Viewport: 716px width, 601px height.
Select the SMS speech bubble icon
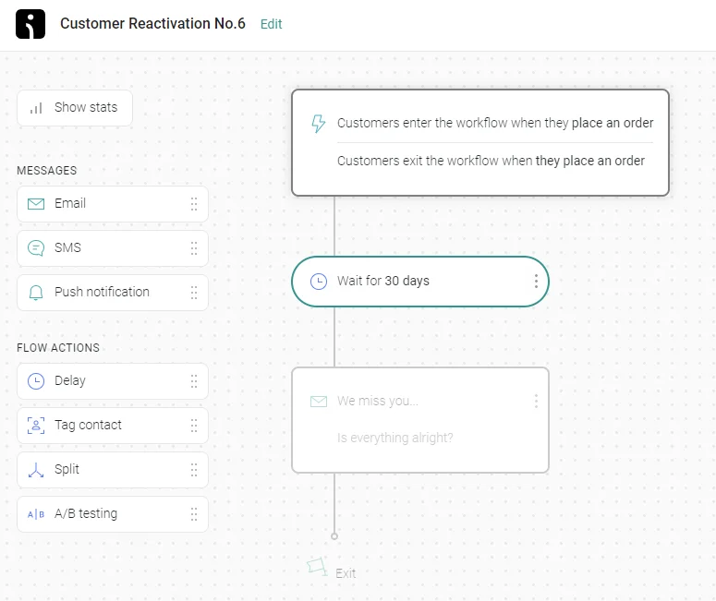point(36,247)
